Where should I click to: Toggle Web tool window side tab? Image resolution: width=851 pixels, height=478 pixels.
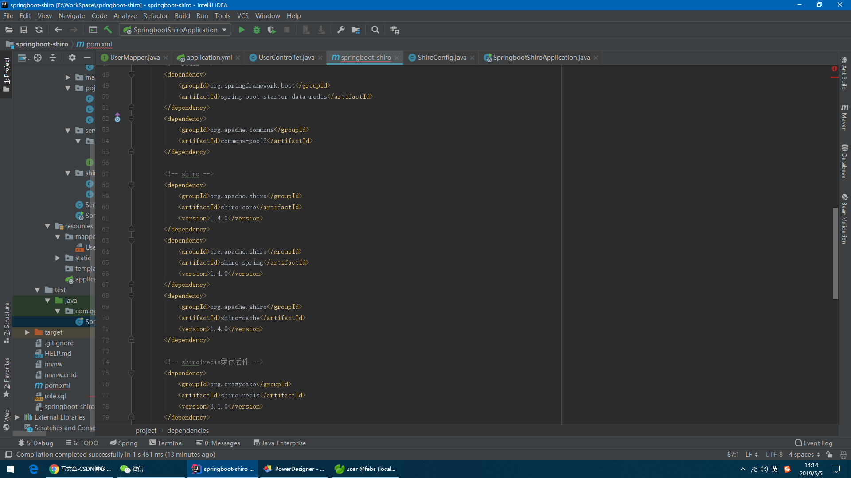[x=6, y=420]
